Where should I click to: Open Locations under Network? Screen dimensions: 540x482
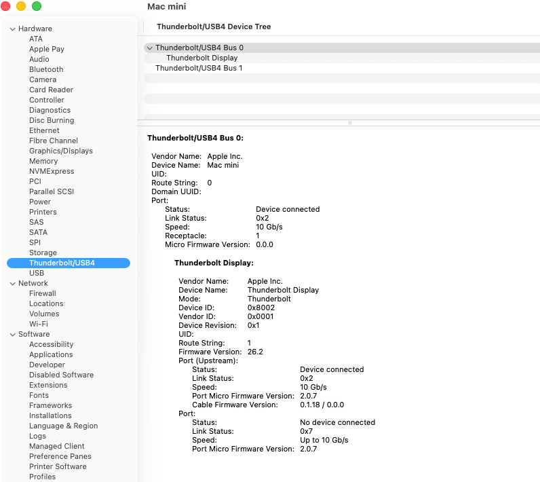pos(47,303)
